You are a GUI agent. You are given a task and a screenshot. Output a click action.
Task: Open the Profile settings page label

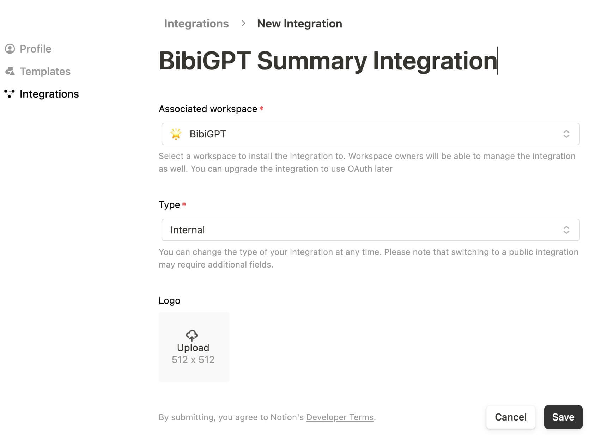[x=36, y=49]
